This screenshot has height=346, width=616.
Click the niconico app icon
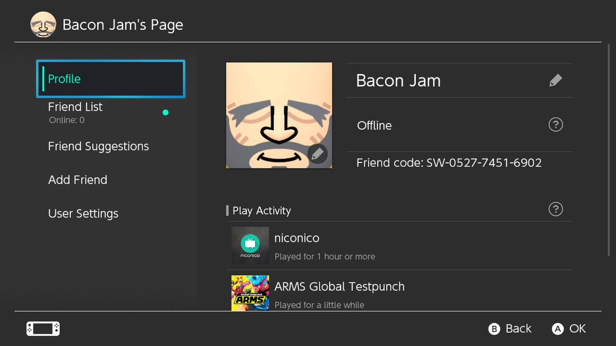[x=250, y=246]
